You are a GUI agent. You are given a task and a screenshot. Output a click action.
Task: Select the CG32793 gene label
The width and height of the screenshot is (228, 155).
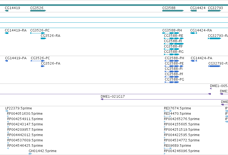coord(215,8)
